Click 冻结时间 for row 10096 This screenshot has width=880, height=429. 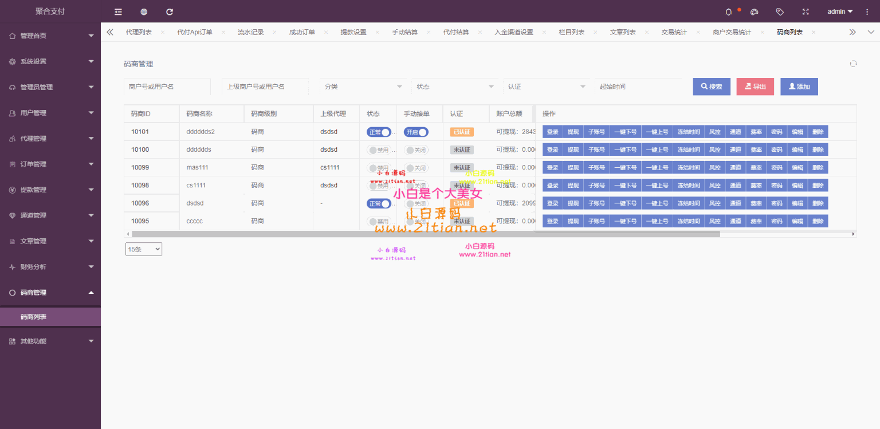tap(688, 203)
